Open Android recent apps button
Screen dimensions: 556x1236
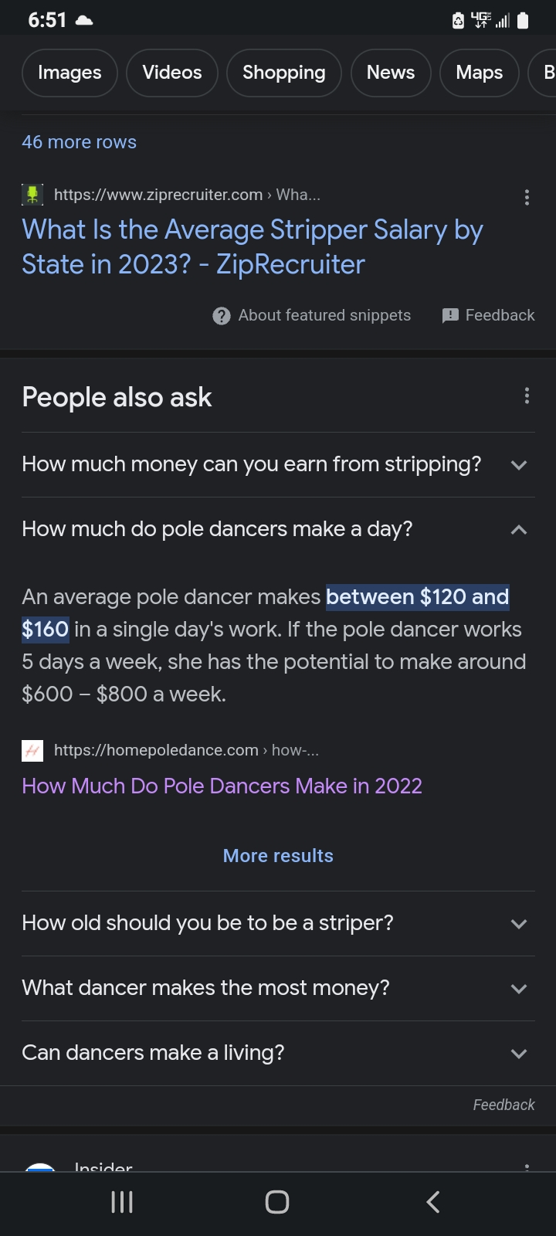122,1202
